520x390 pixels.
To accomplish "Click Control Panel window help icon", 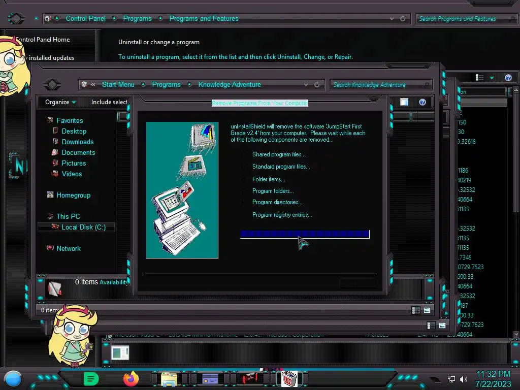I will coord(508,78).
